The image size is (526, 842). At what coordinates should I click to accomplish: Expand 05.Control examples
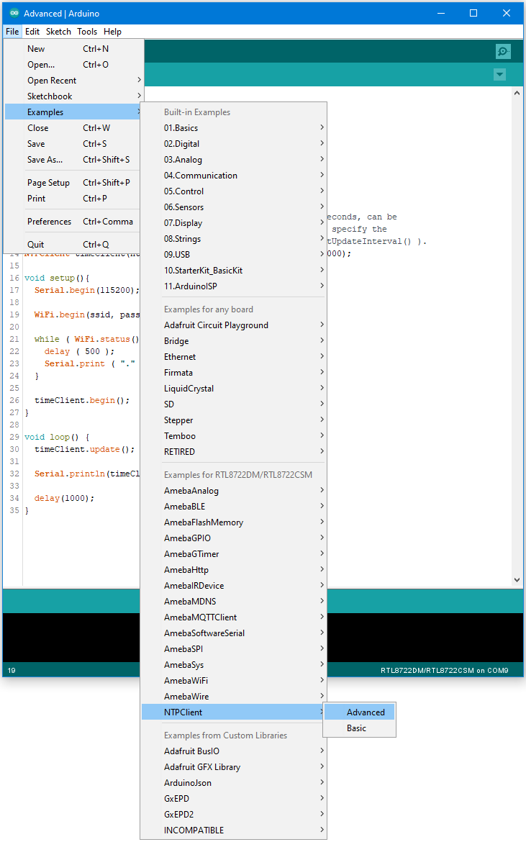tap(233, 191)
